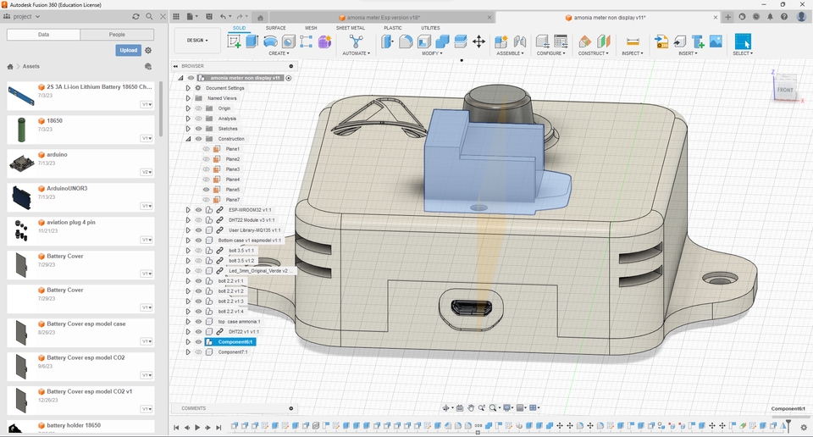Viewport: 813px width, 437px height.
Task: Activate the root component radio button
Action: click(x=289, y=78)
